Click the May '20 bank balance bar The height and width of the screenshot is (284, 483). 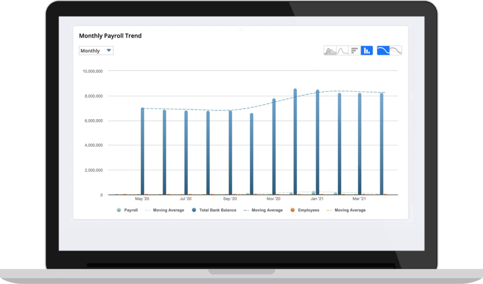pos(142,151)
